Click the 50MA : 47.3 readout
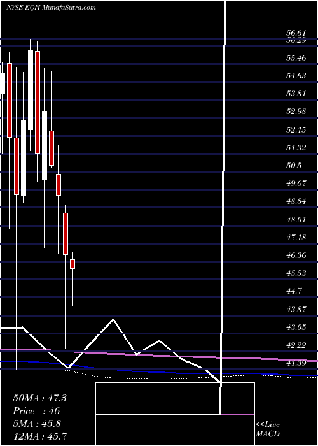The height and width of the screenshot is (446, 318). click(39, 398)
